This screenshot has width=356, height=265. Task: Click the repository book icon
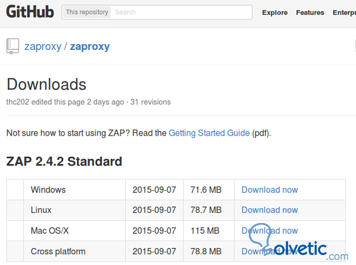[12, 46]
